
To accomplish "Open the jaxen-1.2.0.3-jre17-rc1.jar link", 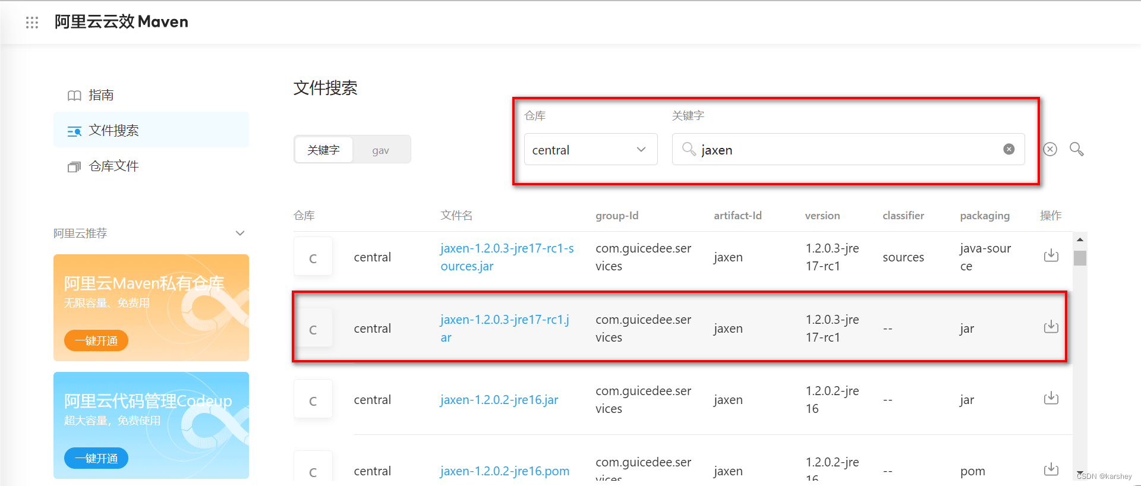I will point(505,329).
